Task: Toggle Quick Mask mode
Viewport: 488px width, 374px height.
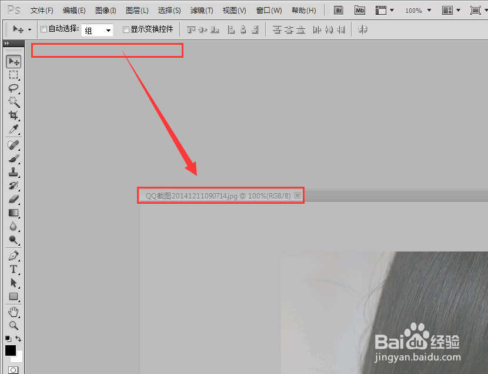Action: pyautogui.click(x=13, y=370)
